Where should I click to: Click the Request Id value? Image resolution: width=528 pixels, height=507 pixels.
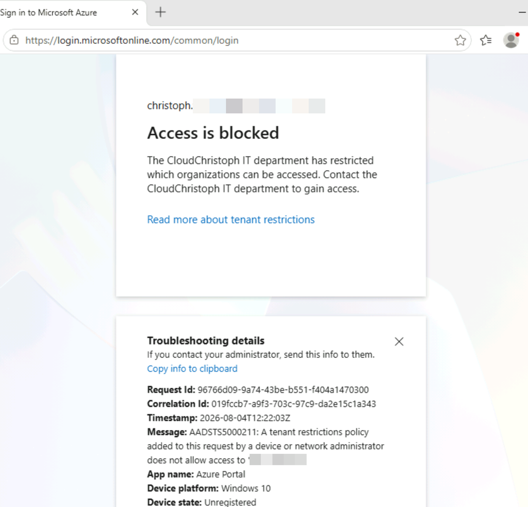[x=283, y=390]
